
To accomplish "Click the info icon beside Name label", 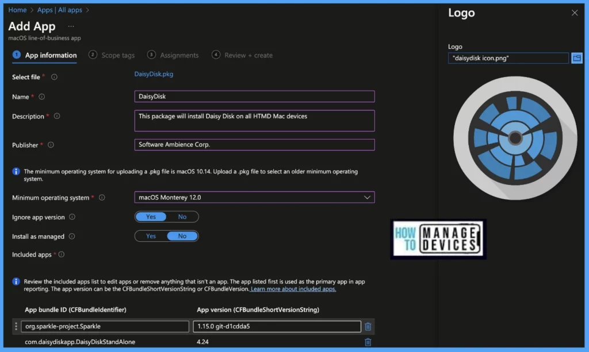I will (x=41, y=96).
